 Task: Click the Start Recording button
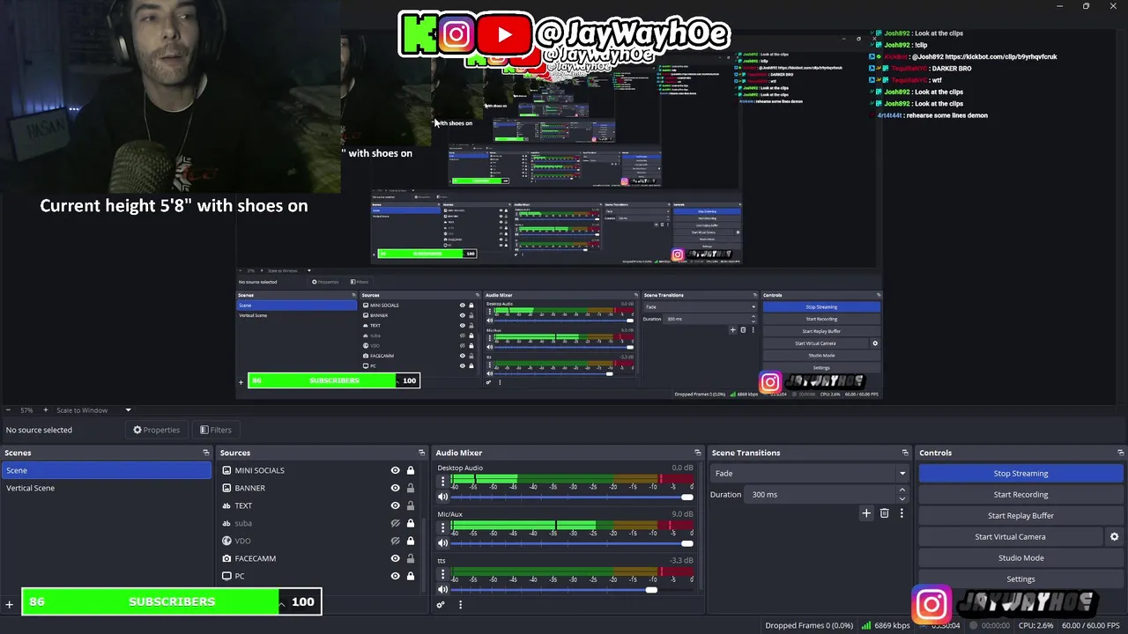1020,494
